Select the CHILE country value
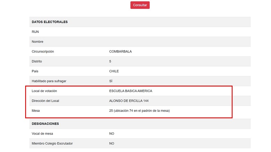 pyautogui.click(x=114, y=71)
